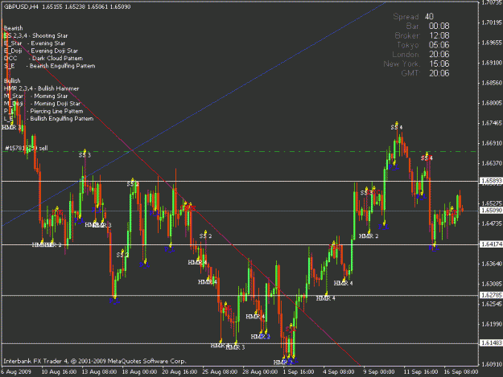Viewport: 503px width, 377px height.
Task: Click the 'E_Star - Evening Star' legend entry
Action: [35, 43]
